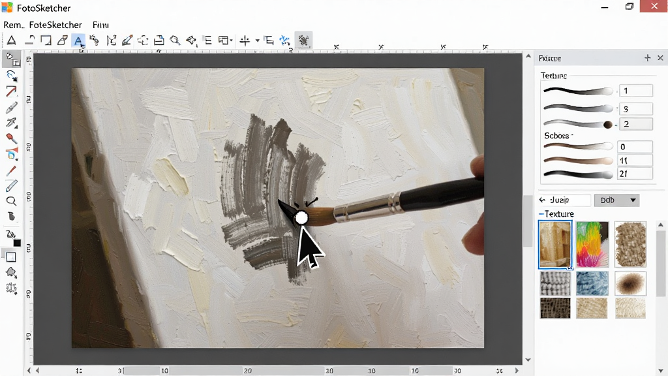Open the 'Rem.' menu

pos(14,25)
